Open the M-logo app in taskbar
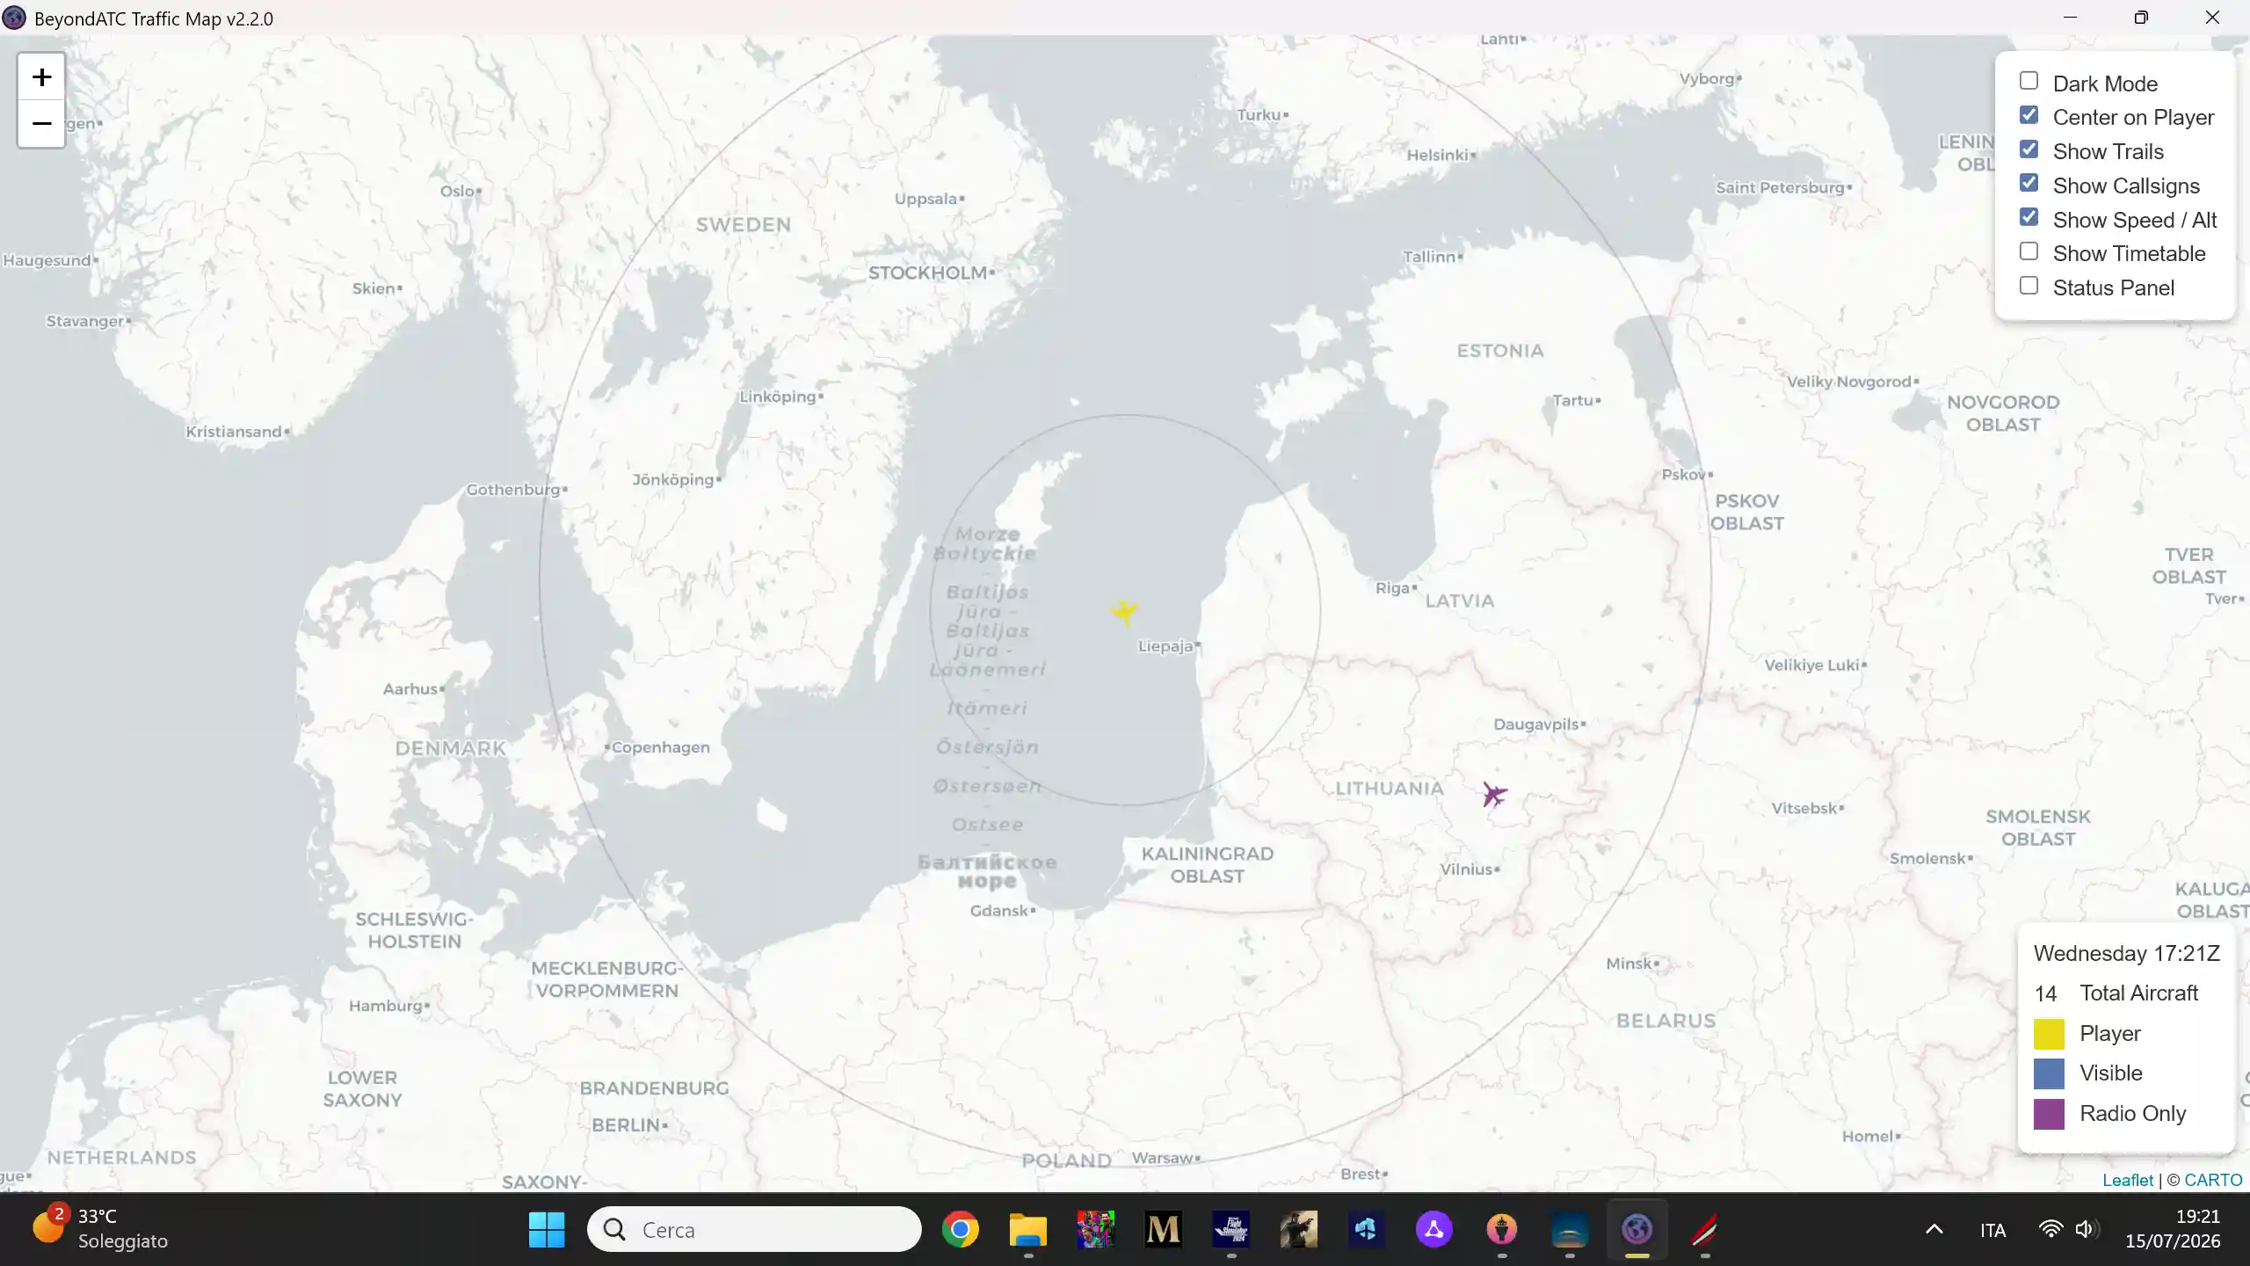The height and width of the screenshot is (1266, 2250). 1163,1229
